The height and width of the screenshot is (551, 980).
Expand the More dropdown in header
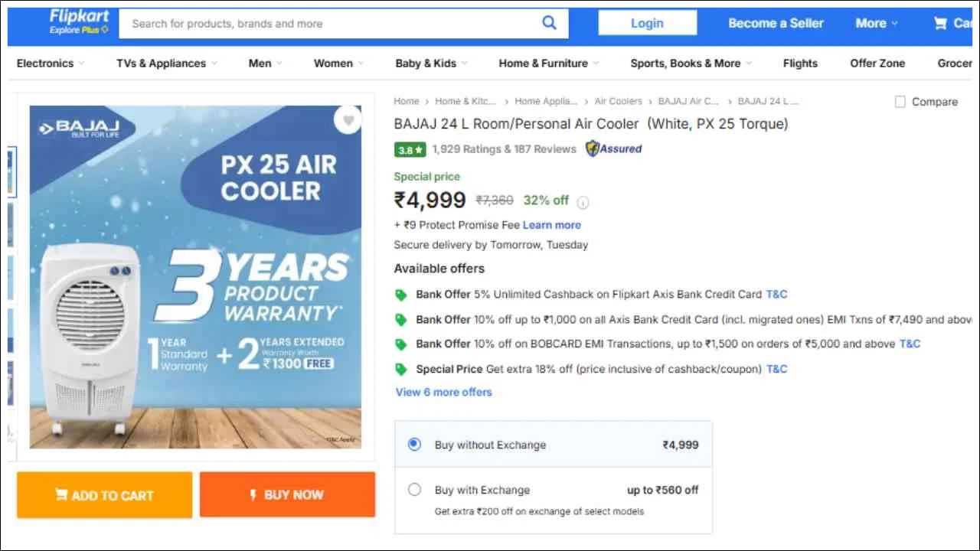[x=876, y=23]
